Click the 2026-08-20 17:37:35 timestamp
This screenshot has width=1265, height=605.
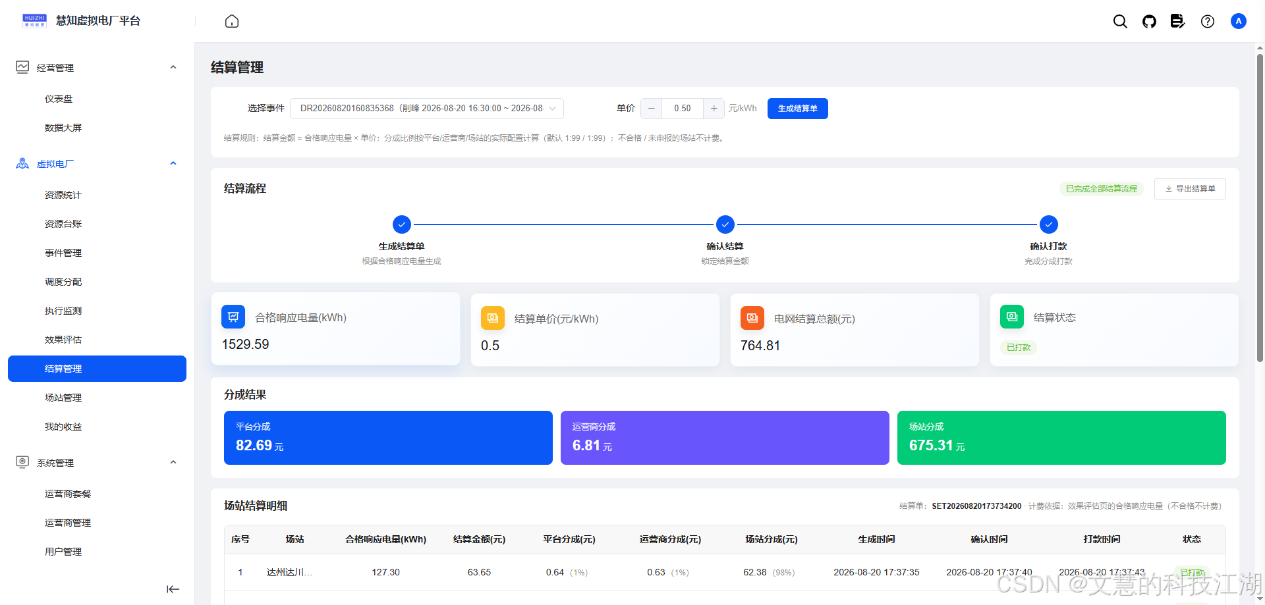pos(876,572)
